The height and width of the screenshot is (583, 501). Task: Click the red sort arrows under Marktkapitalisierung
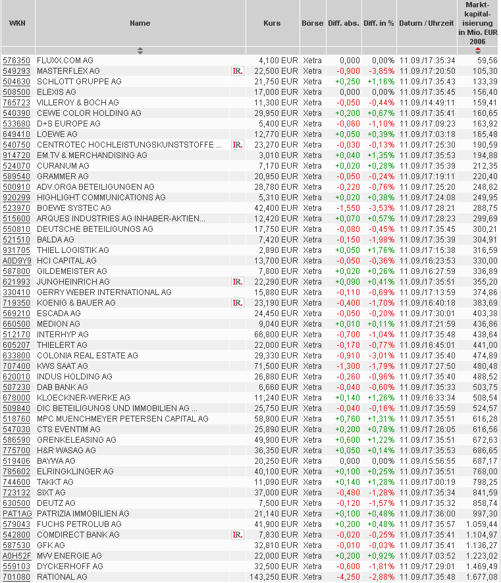pyautogui.click(x=478, y=51)
